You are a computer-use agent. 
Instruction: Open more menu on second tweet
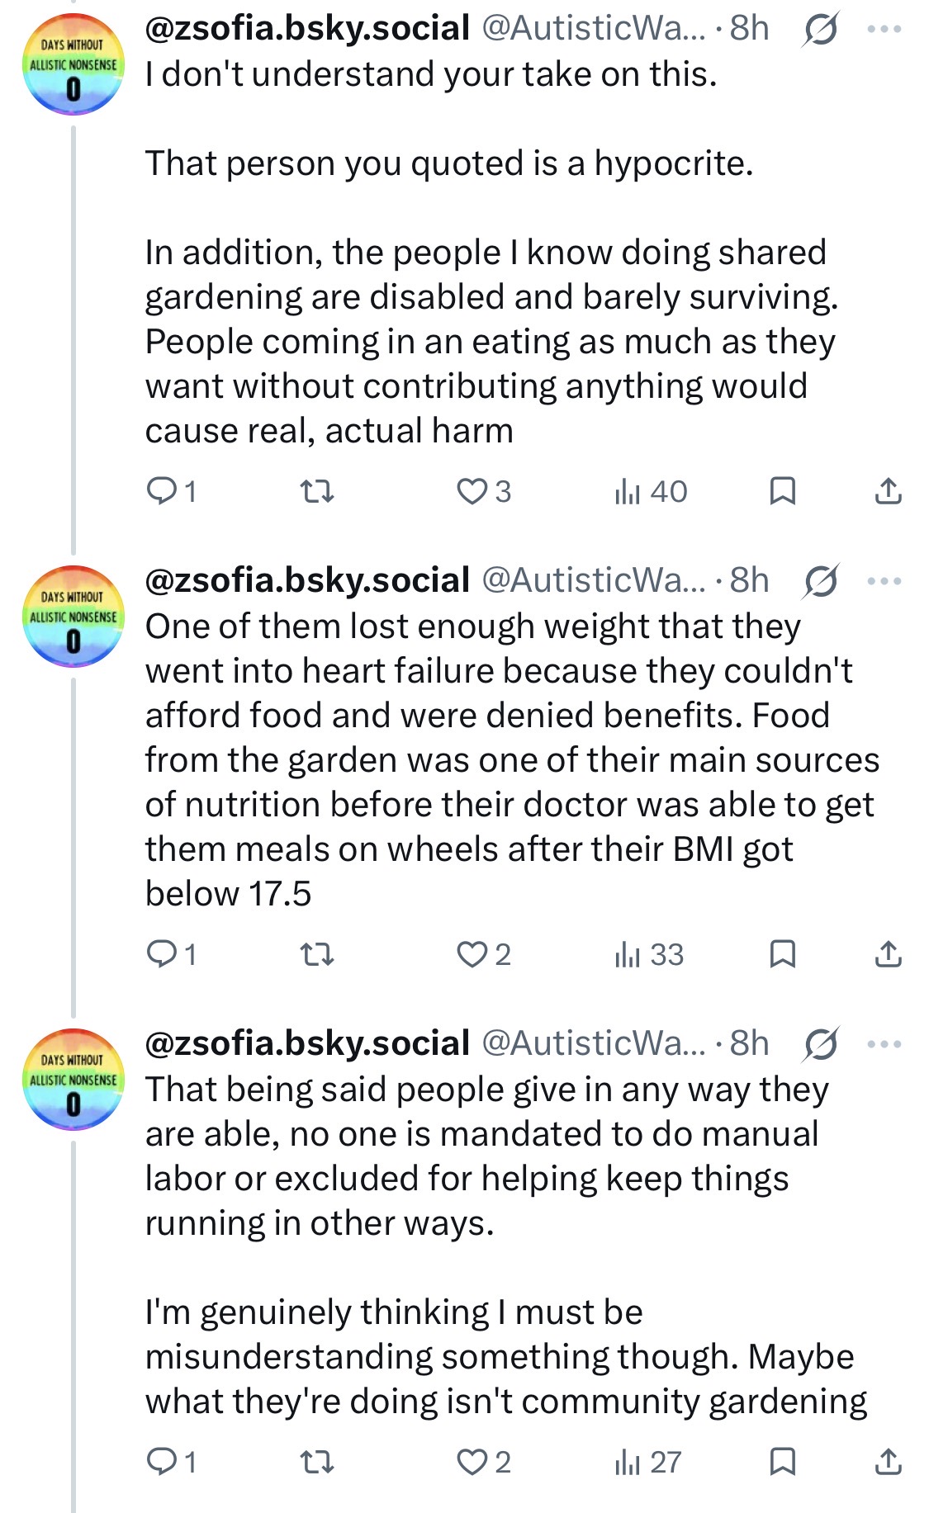[884, 581]
